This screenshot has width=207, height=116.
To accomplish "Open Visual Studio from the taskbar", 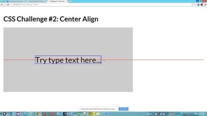I will click(x=18, y=114).
